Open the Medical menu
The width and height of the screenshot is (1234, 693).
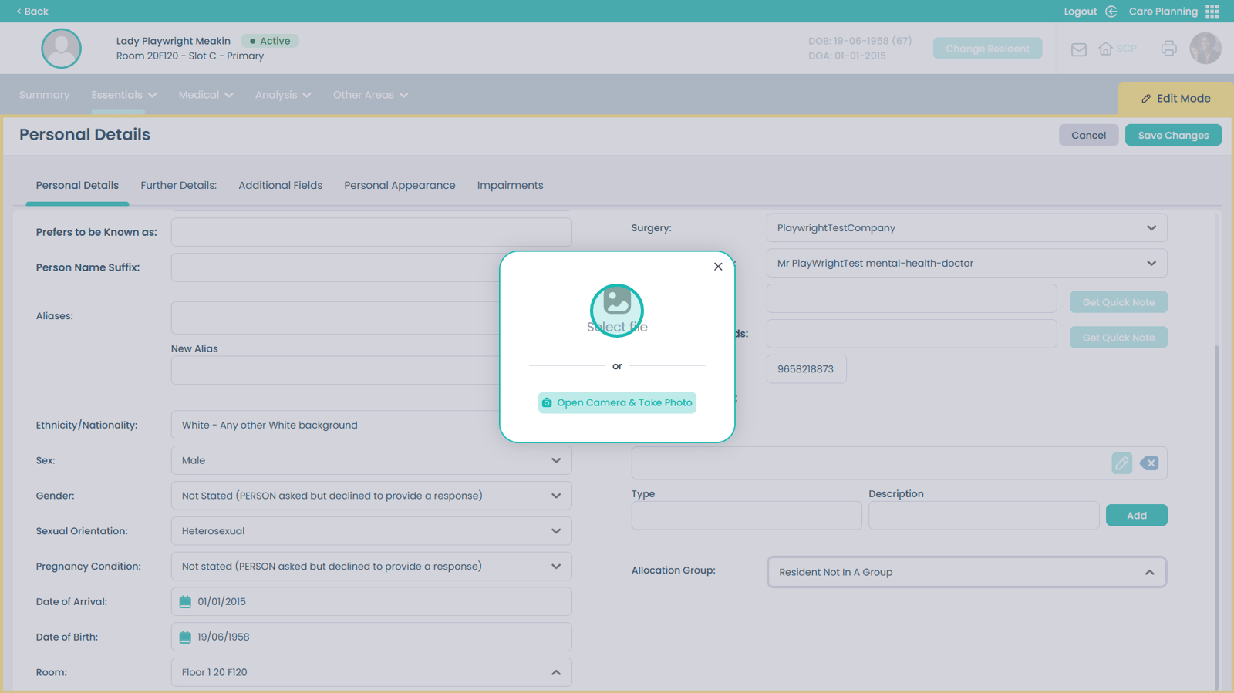[205, 95]
